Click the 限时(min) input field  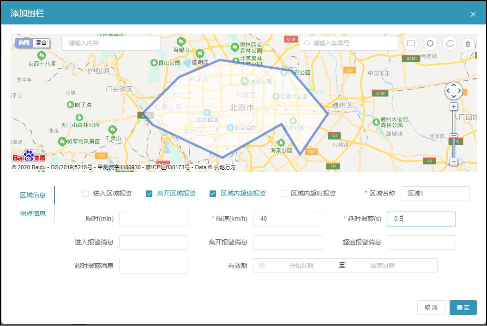click(x=153, y=219)
